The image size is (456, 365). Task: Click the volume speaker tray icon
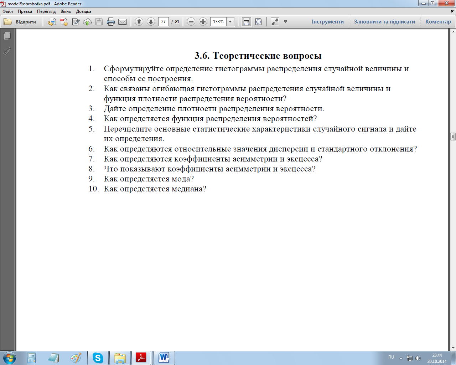(x=418, y=358)
